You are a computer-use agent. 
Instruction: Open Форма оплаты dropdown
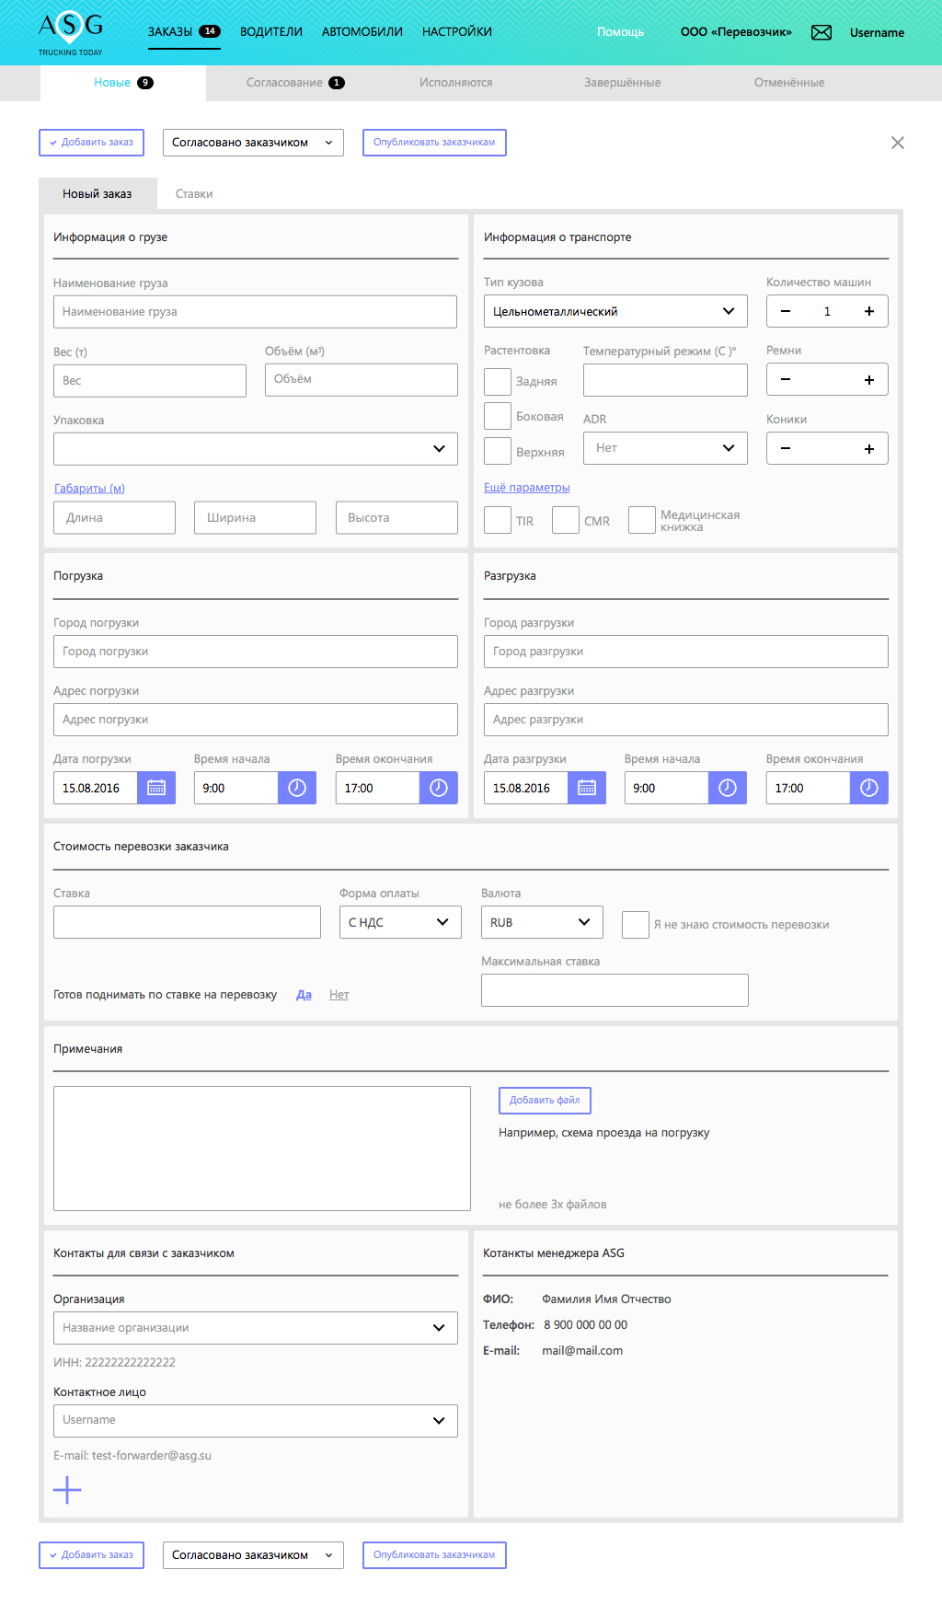(399, 922)
